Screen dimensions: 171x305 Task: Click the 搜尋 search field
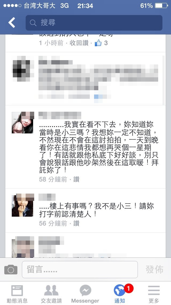coord(94,23)
